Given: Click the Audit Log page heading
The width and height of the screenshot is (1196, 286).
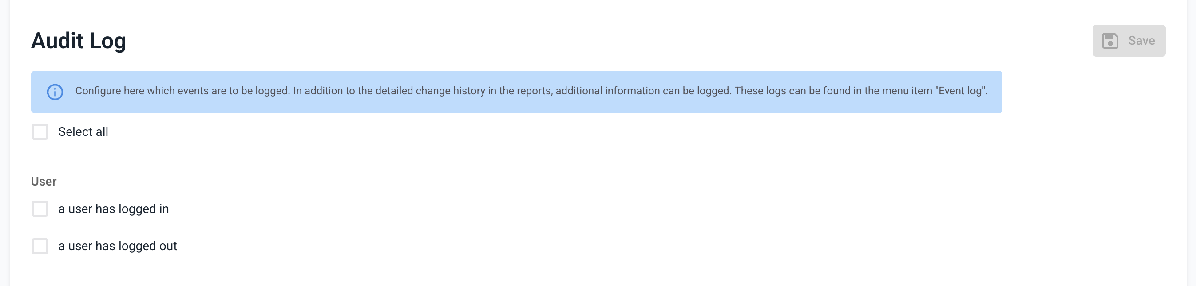Looking at the screenshot, I should pos(79,41).
